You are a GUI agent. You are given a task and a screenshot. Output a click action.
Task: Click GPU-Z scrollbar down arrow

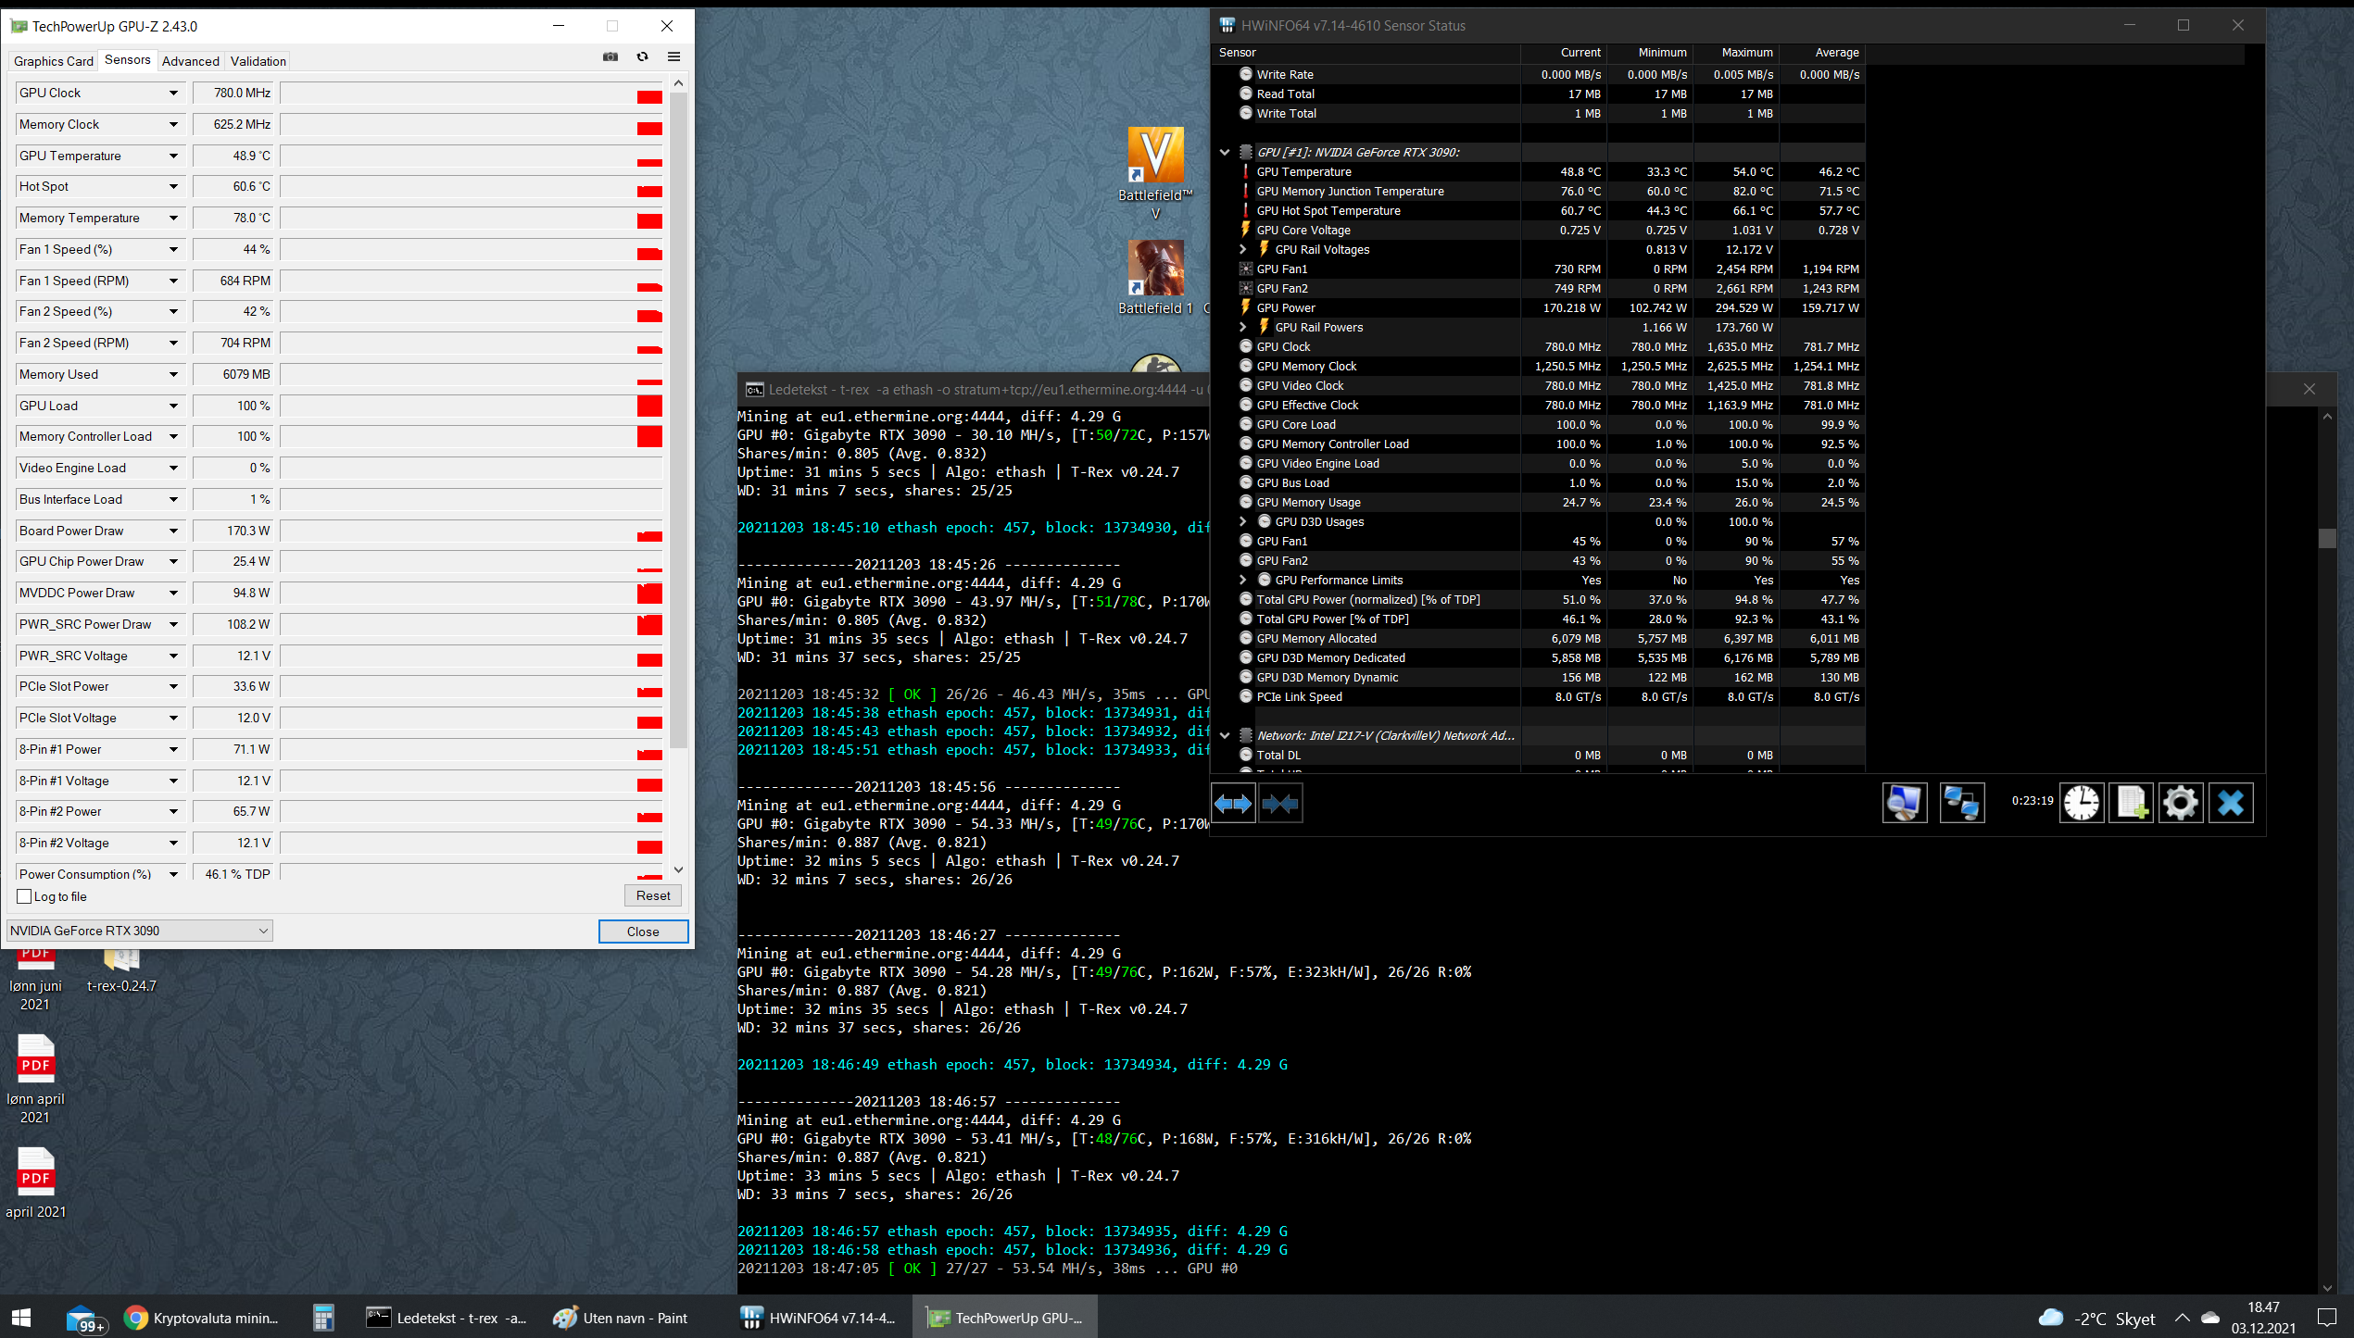(678, 869)
